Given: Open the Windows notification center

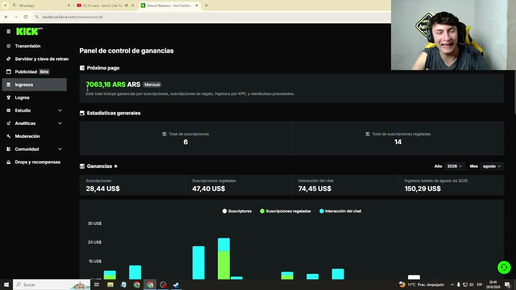Looking at the screenshot, I should pos(508,285).
